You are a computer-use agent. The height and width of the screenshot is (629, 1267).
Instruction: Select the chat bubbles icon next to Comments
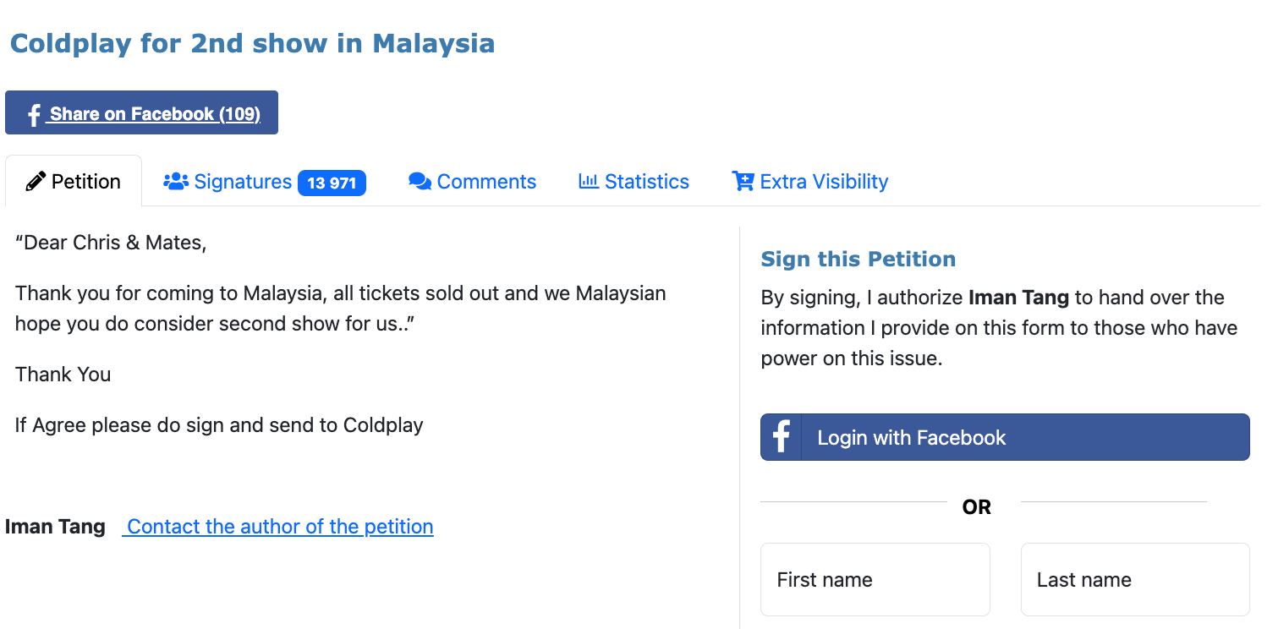pos(420,181)
